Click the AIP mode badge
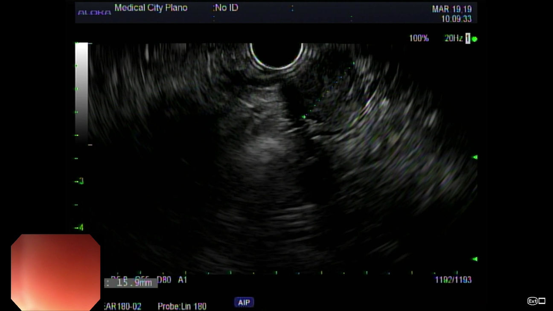 point(243,301)
